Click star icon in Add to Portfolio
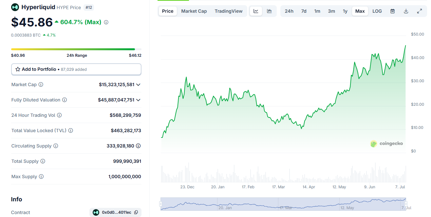This screenshot has width=431, height=217. coord(18,69)
